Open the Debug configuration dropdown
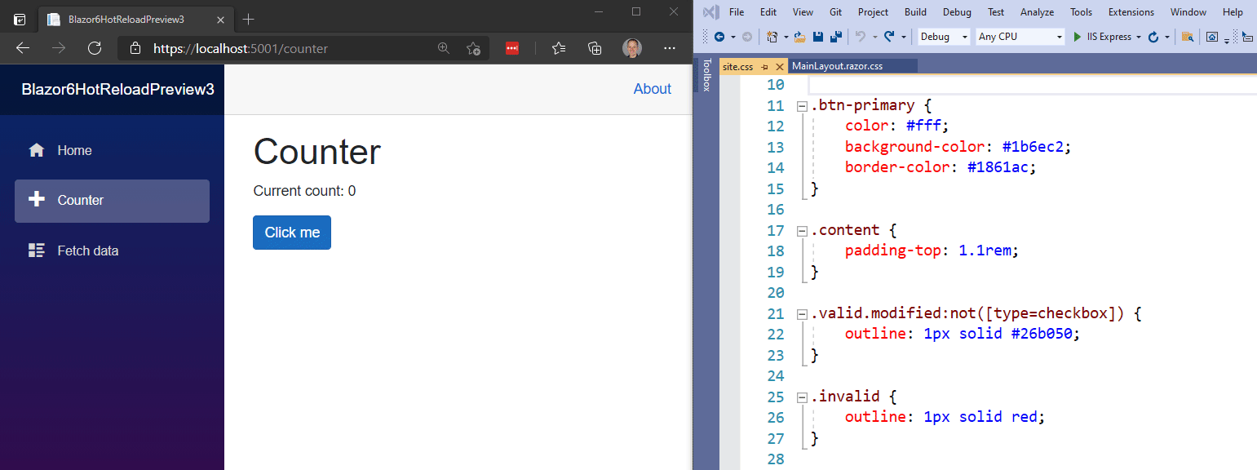Viewport: 1257px width, 470px height. 945,37
